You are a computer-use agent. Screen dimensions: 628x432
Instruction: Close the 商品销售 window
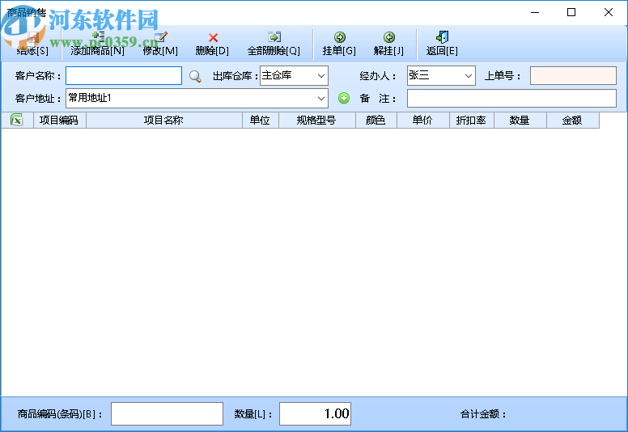pos(609,12)
